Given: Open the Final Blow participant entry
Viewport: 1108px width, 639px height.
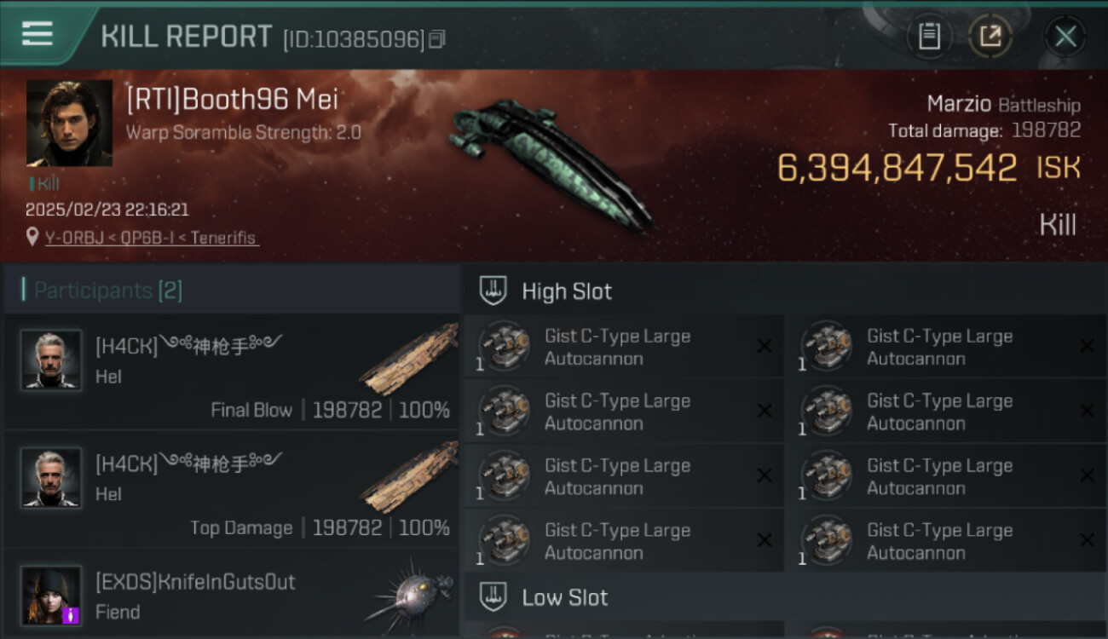Looking at the screenshot, I should [x=231, y=371].
